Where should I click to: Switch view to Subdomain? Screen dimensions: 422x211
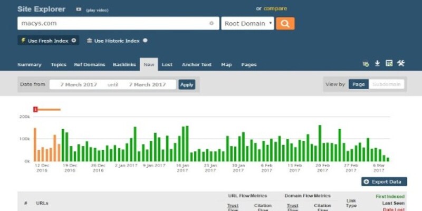387,84
